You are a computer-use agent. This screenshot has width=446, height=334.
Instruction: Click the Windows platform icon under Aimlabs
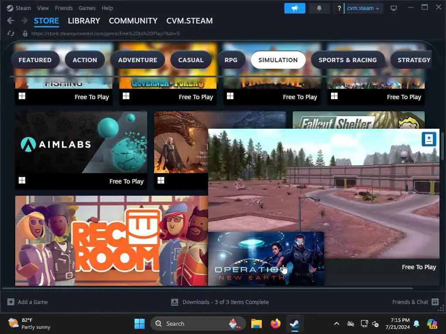tap(22, 180)
